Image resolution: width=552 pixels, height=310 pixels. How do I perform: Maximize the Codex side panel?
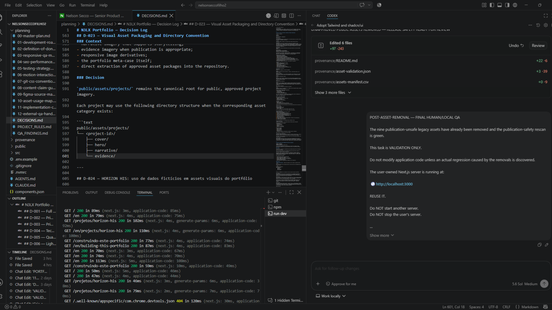point(546,16)
